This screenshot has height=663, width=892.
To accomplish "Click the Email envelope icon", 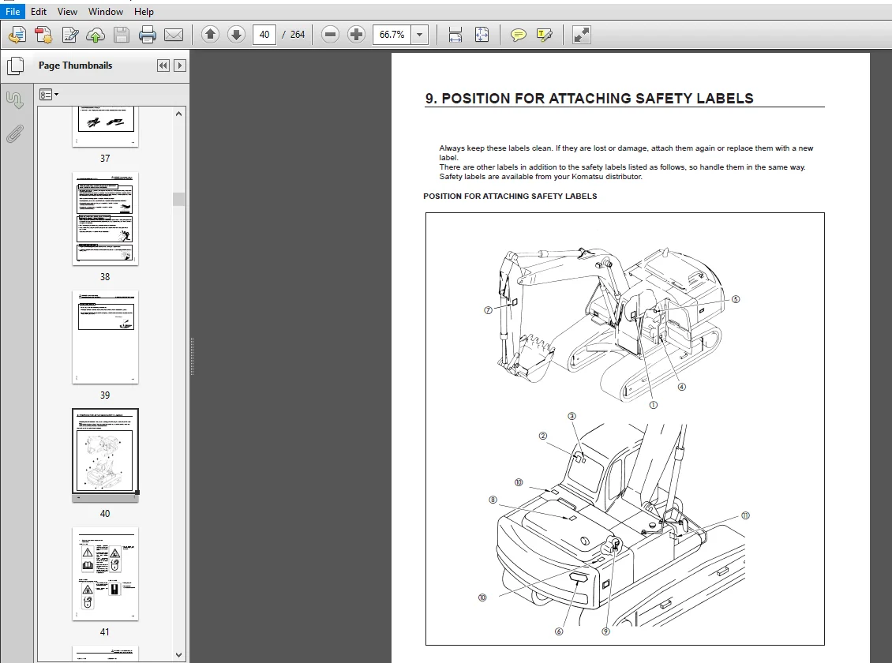I will (174, 35).
